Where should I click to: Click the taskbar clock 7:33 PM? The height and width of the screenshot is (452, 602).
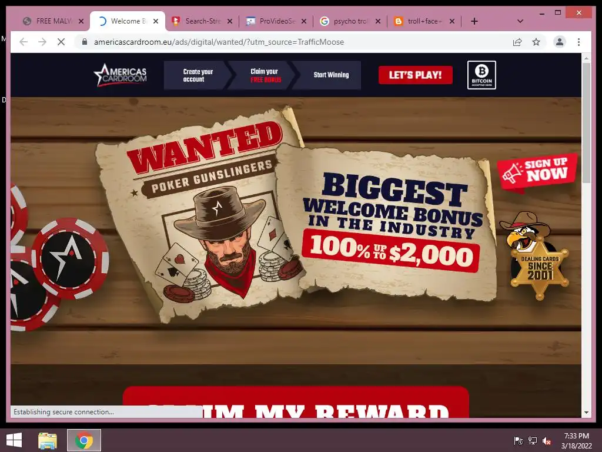pyautogui.click(x=576, y=436)
